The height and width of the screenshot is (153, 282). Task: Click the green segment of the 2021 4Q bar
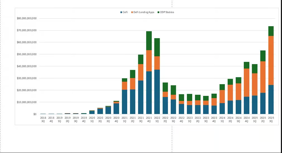click(149, 41)
